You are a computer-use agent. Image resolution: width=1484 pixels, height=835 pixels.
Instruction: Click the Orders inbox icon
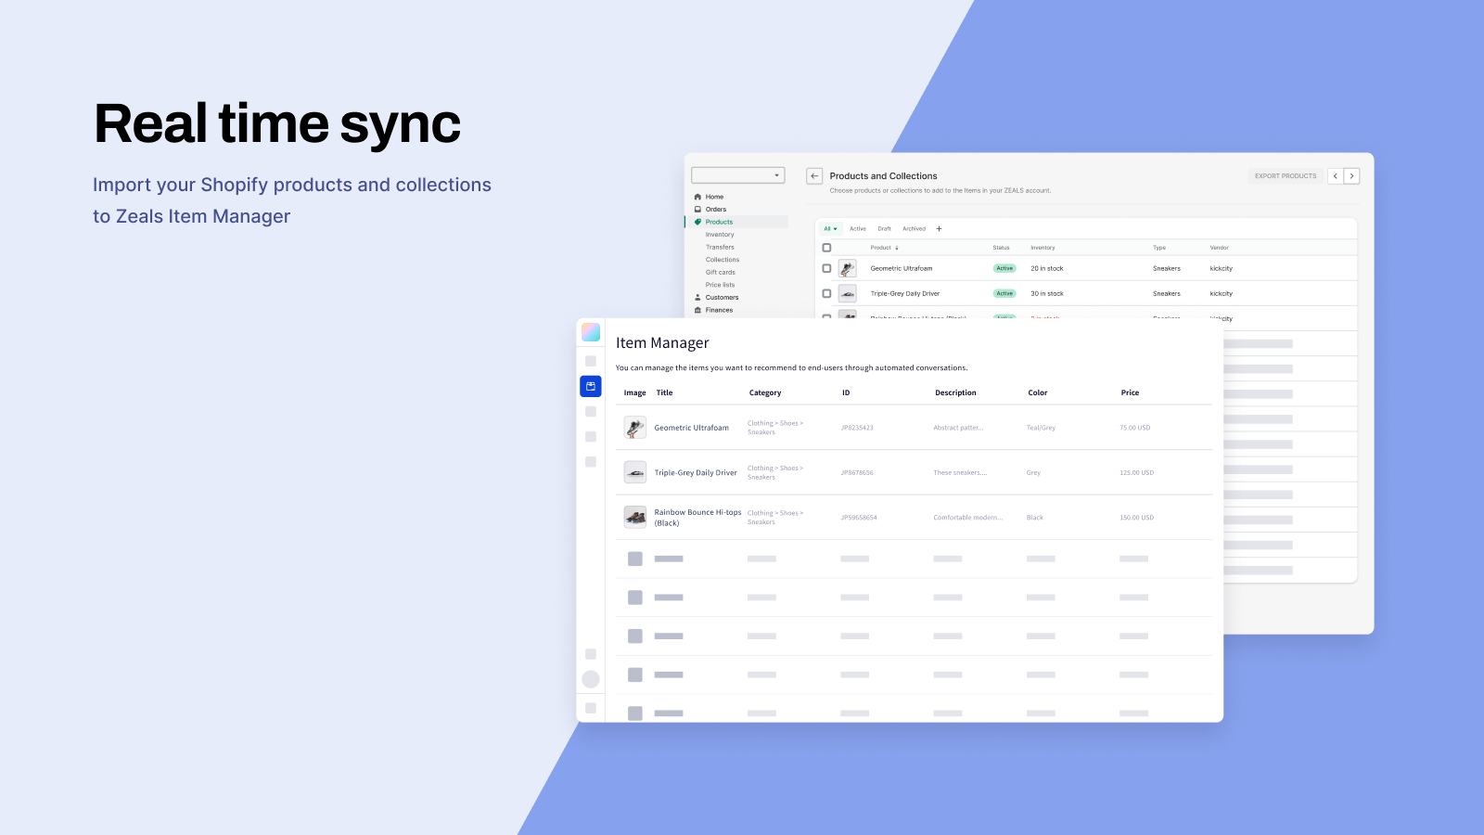[x=697, y=209]
